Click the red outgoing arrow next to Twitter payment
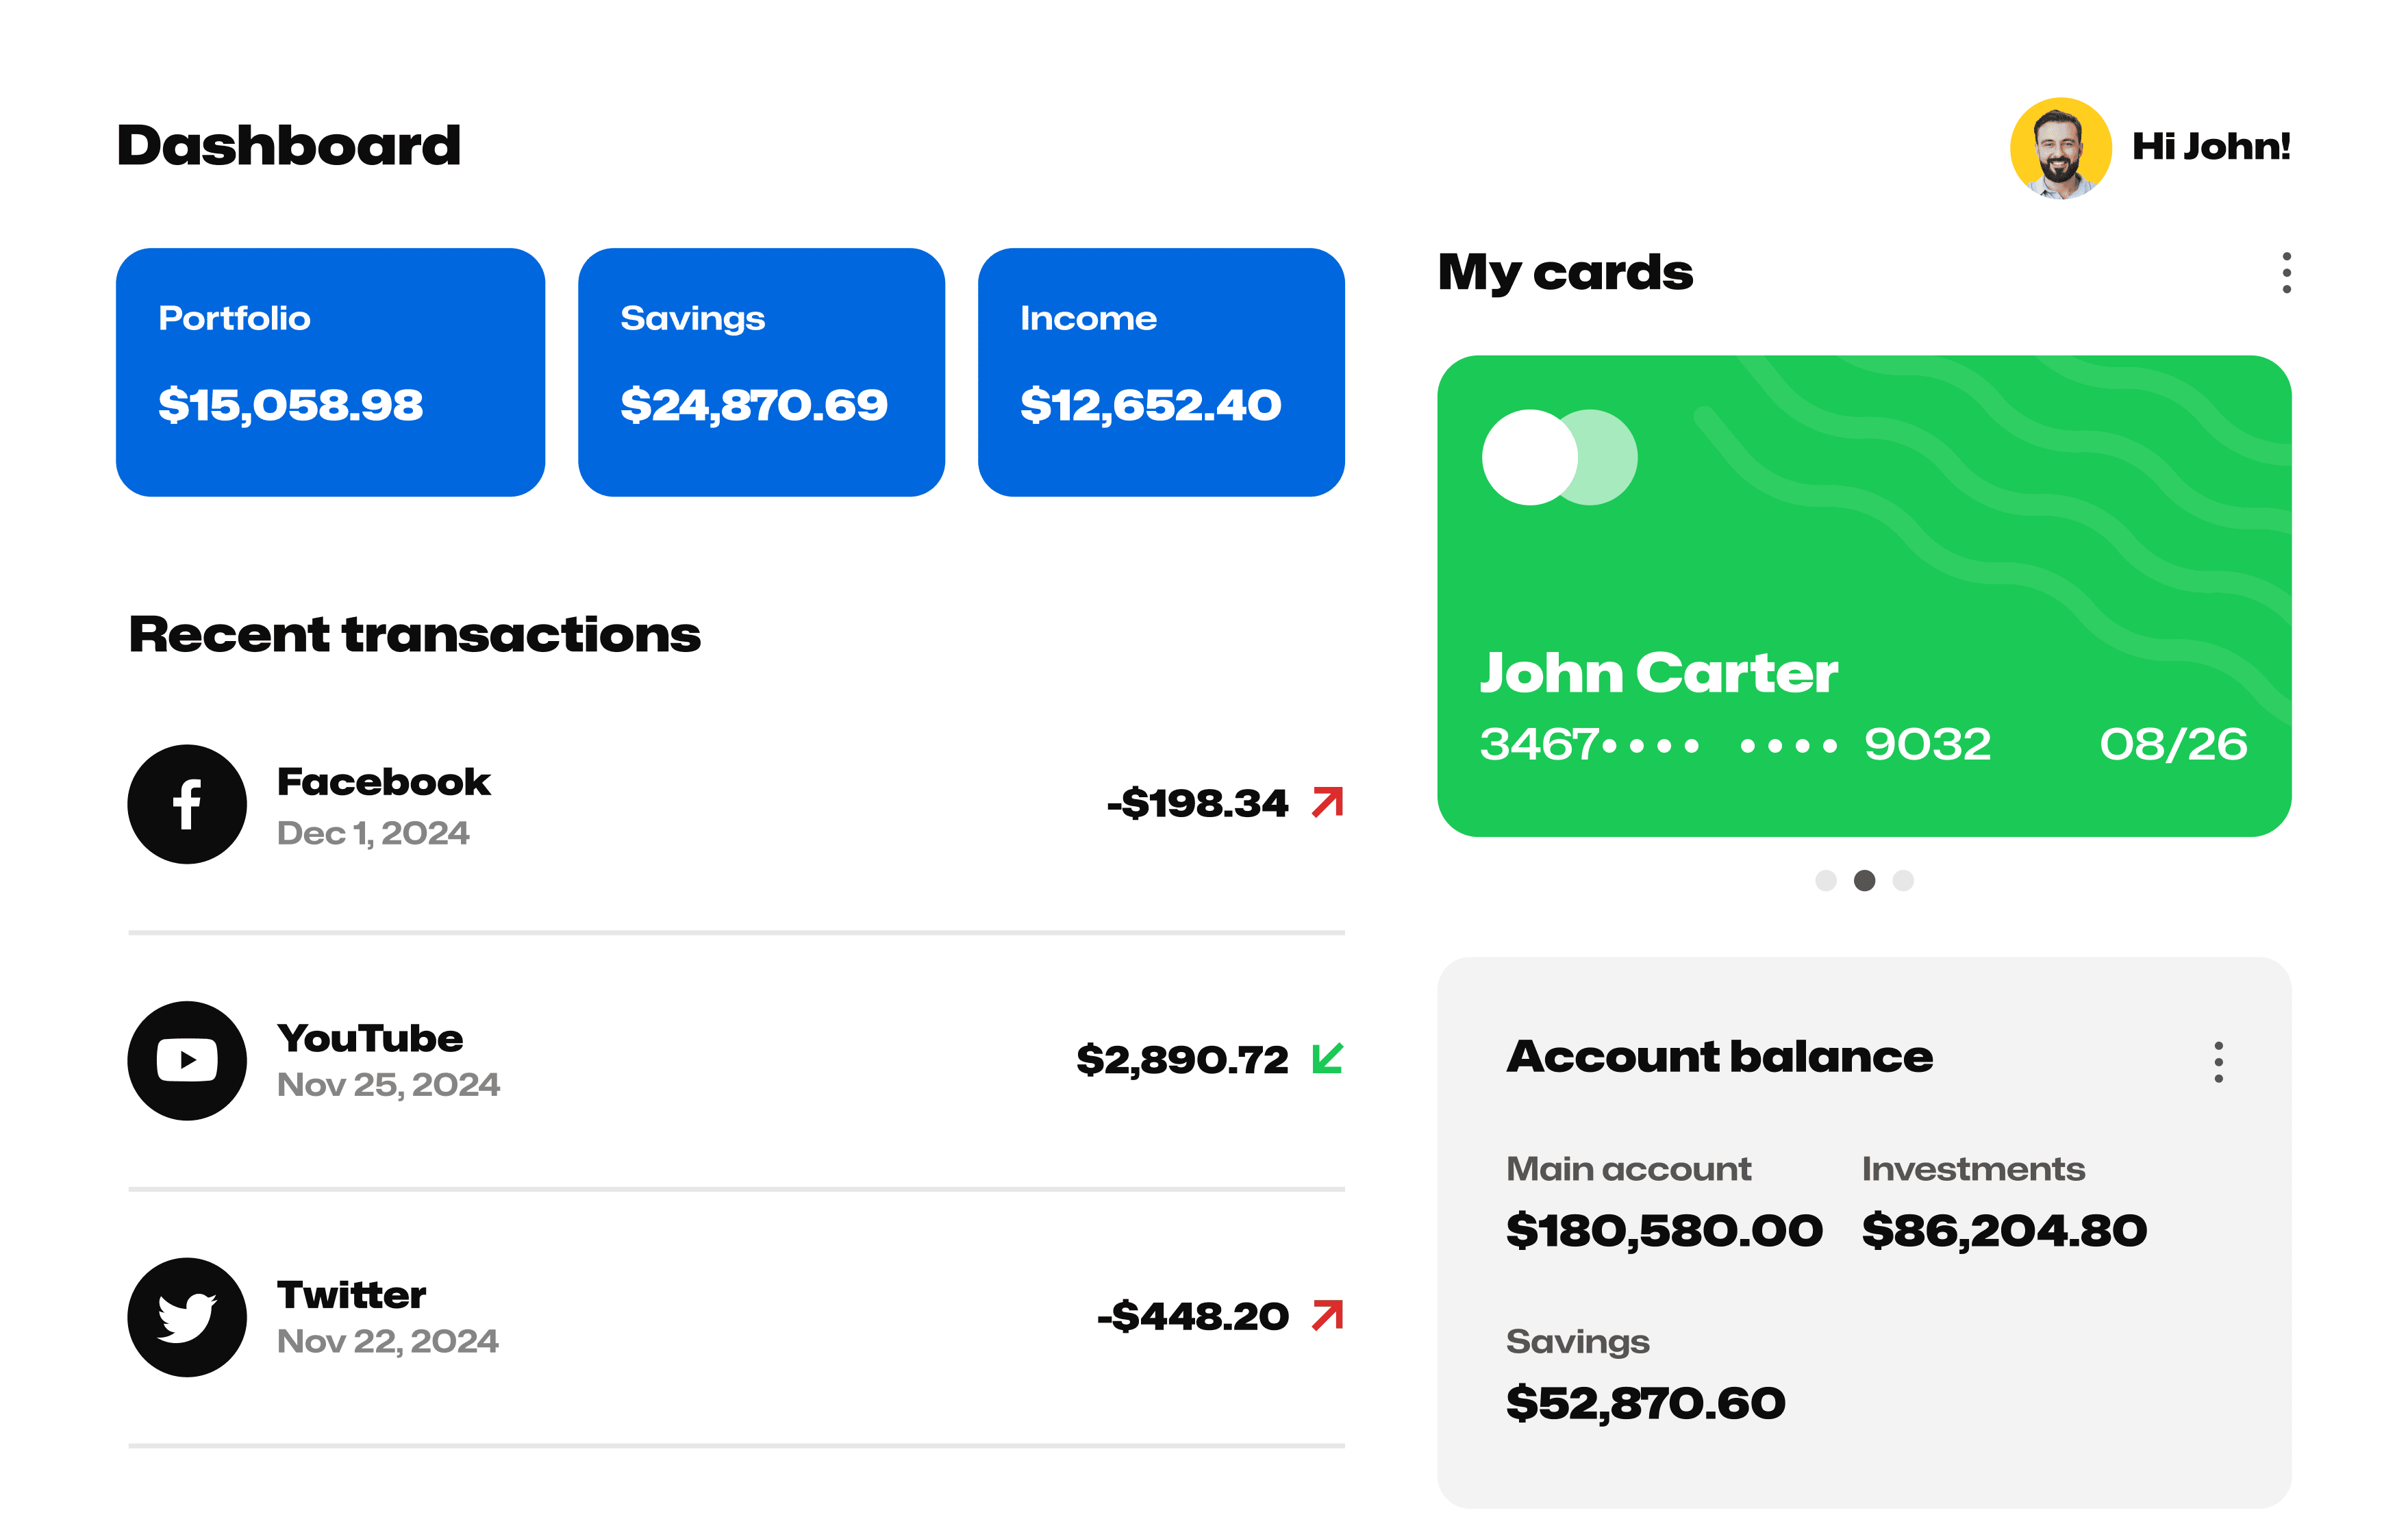Image resolution: width=2408 pixels, height=1515 pixels. click(x=1328, y=1316)
